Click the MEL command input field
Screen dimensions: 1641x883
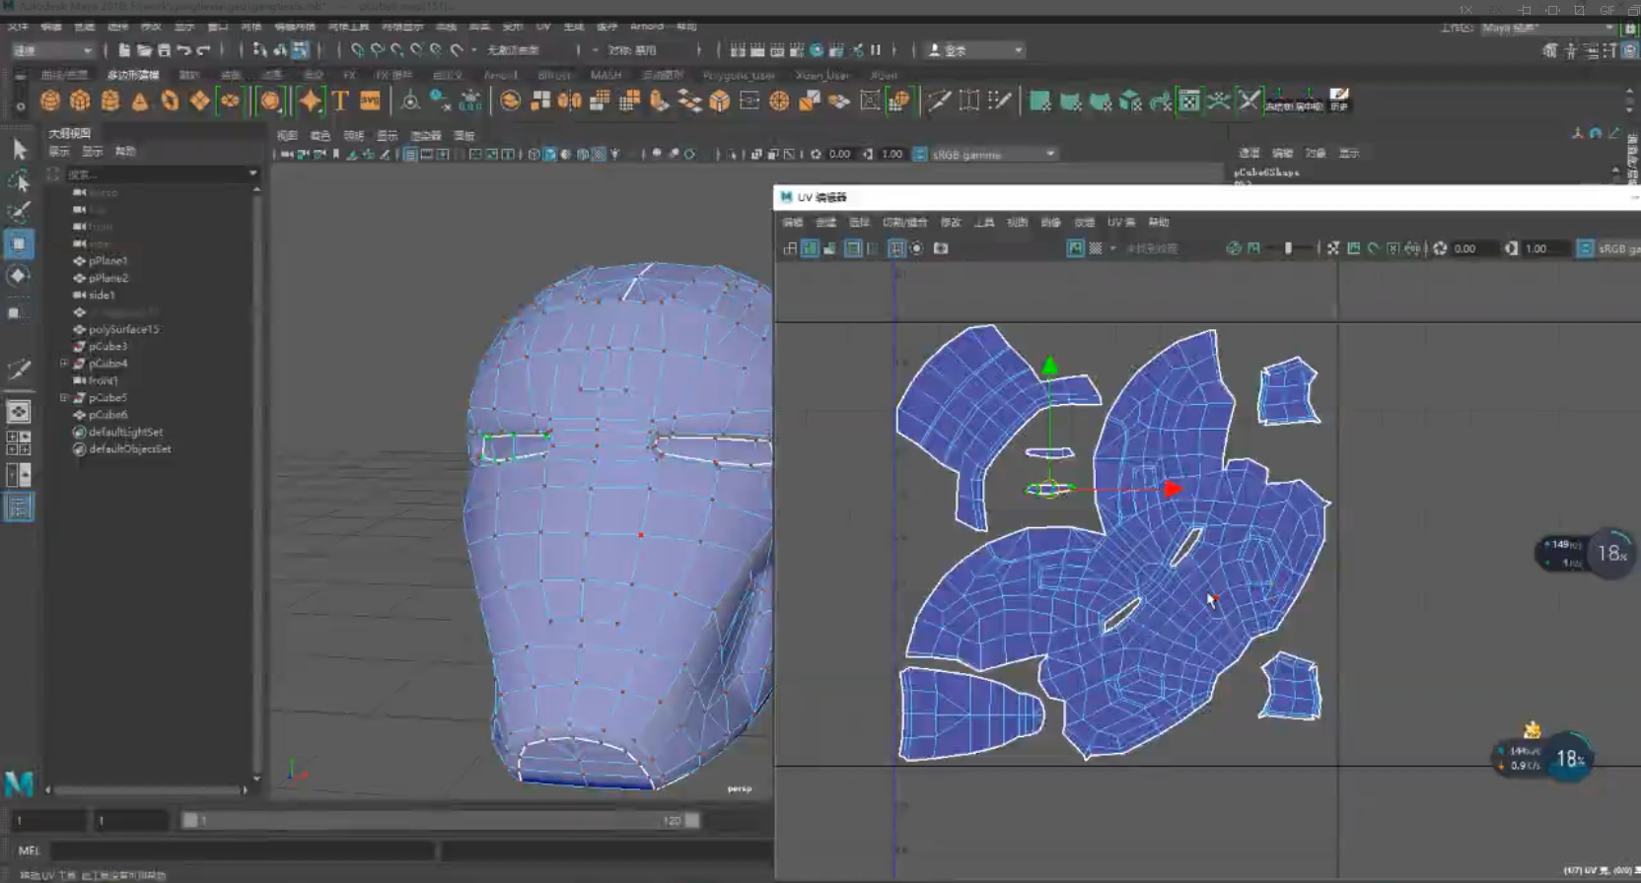click(x=243, y=849)
